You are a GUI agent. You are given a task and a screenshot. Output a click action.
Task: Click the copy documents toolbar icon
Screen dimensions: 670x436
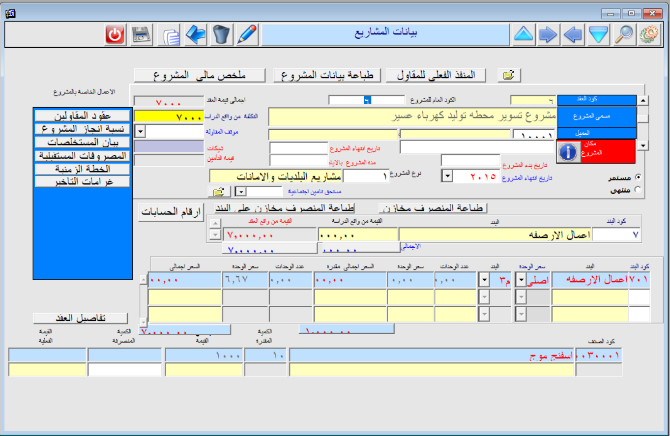169,35
